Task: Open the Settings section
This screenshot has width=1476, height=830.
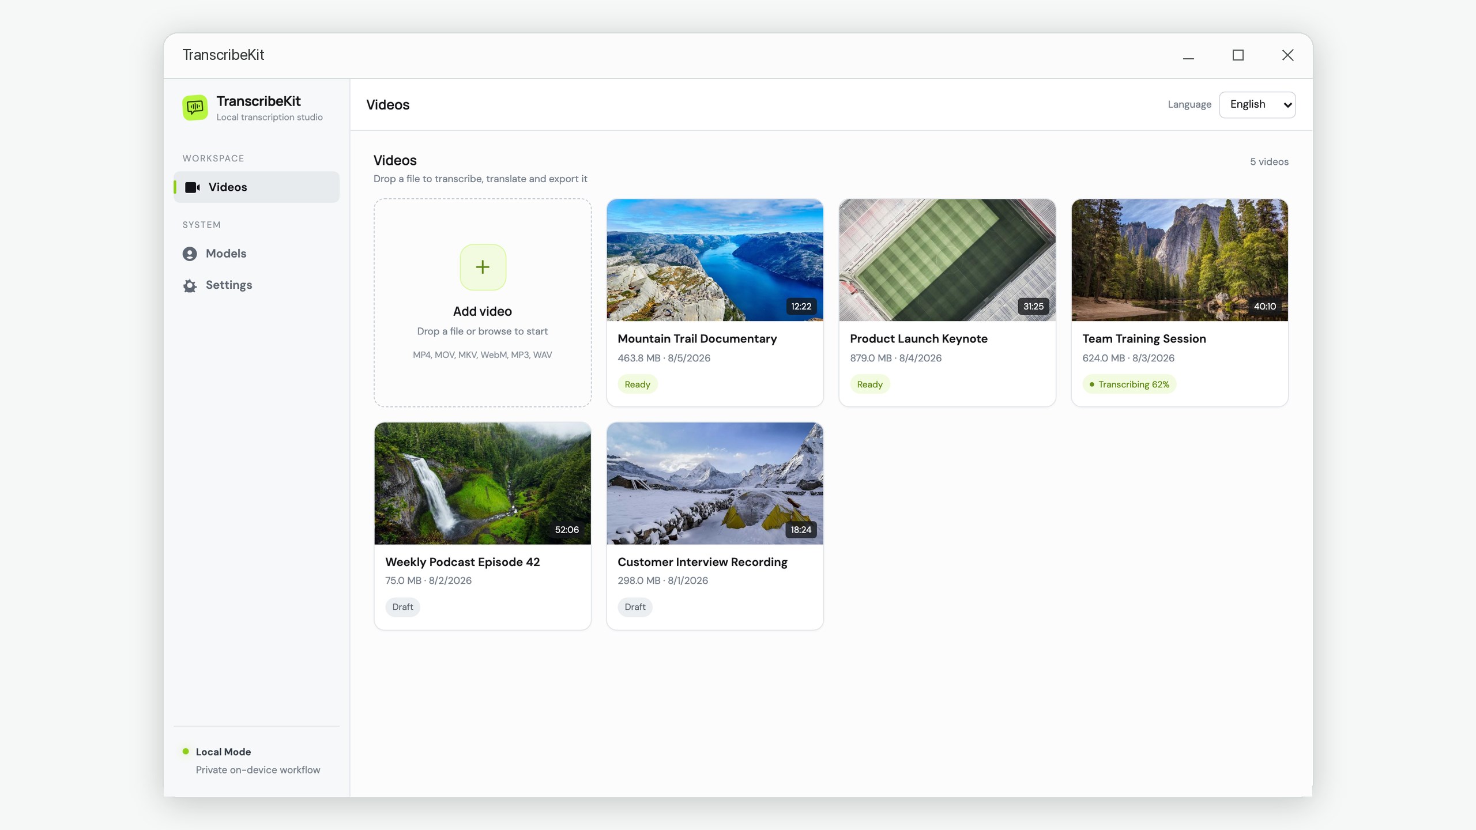Action: (x=257, y=285)
